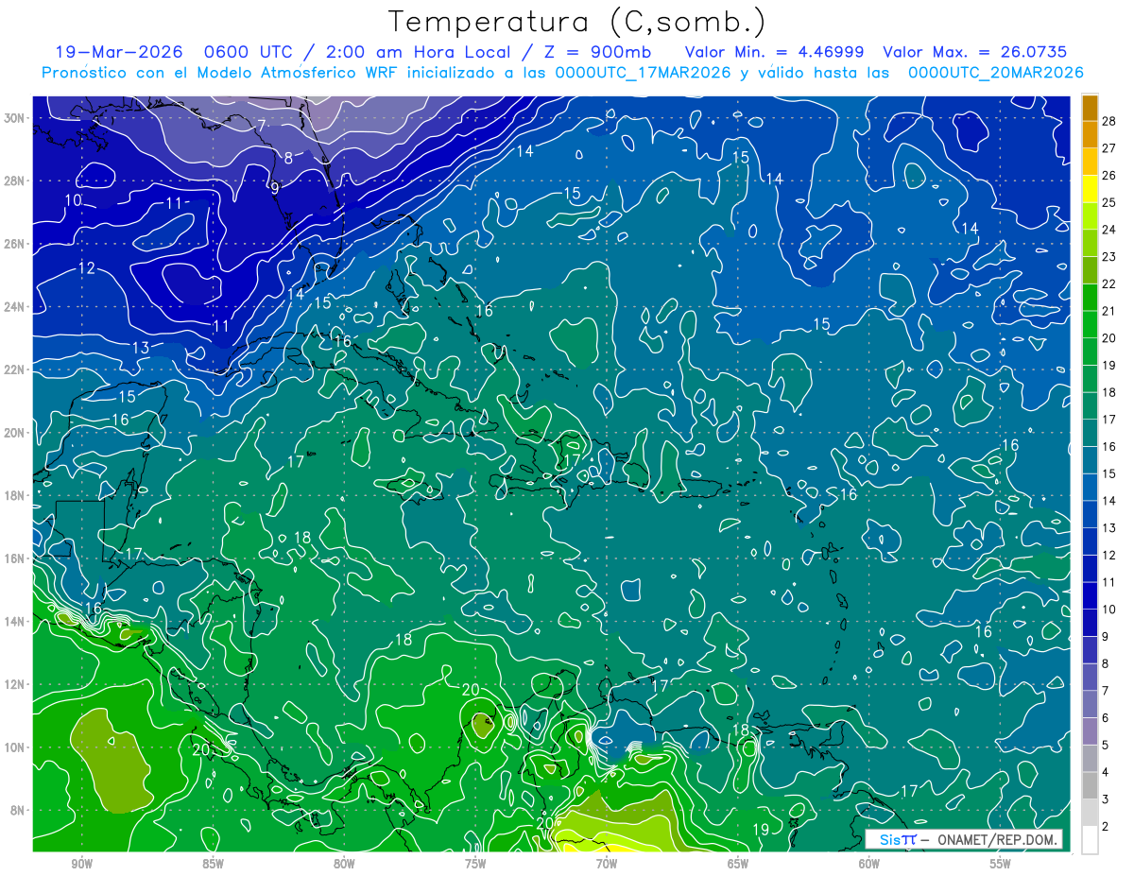1134x876 pixels.
Task: Click the '65W' longitude axis label
Action: click(x=738, y=864)
